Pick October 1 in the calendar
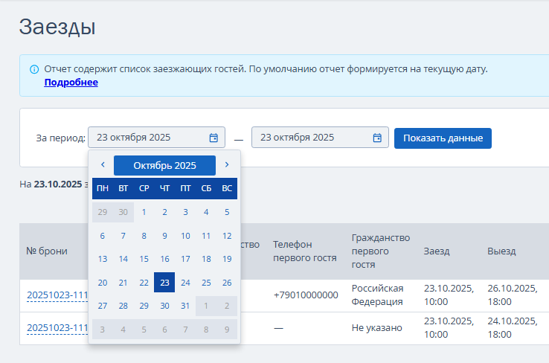 (144, 212)
